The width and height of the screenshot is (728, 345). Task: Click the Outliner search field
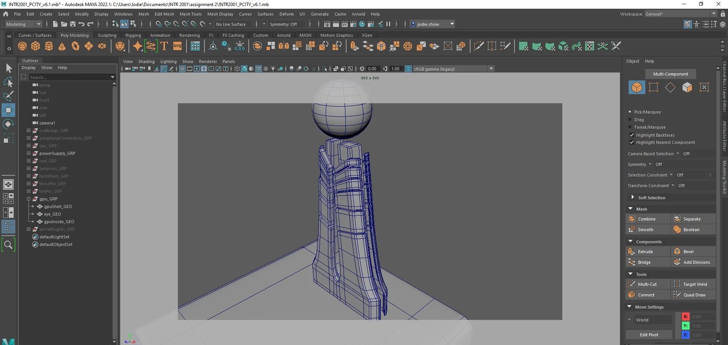[x=69, y=77]
